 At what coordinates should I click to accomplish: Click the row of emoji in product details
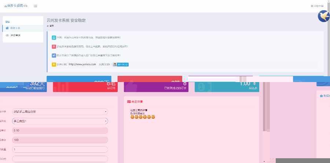tap(143, 117)
